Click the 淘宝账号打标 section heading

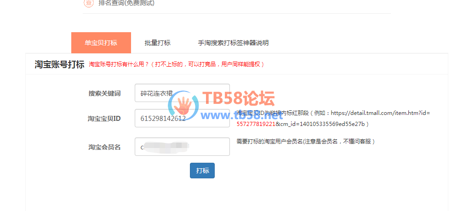(59, 64)
